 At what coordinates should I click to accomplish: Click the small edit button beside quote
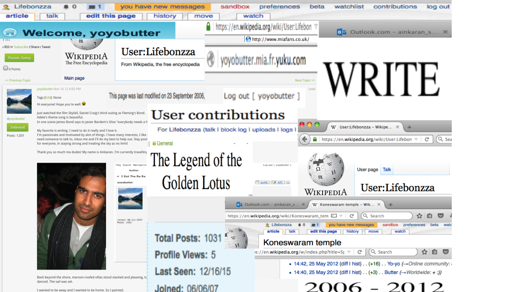pos(277,182)
